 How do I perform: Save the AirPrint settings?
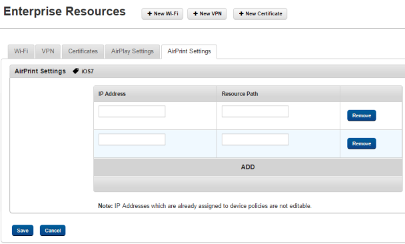23,230
